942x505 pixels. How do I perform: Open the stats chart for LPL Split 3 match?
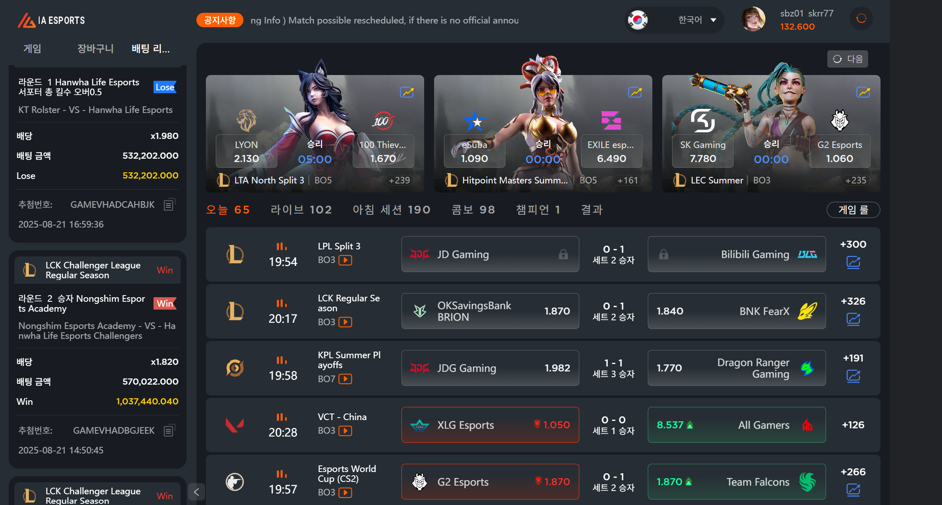pos(853,262)
